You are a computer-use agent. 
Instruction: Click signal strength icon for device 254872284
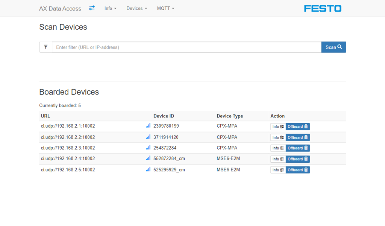pyautogui.click(x=148, y=148)
